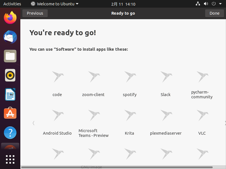Show previous apps with left chevron

pos(33,123)
